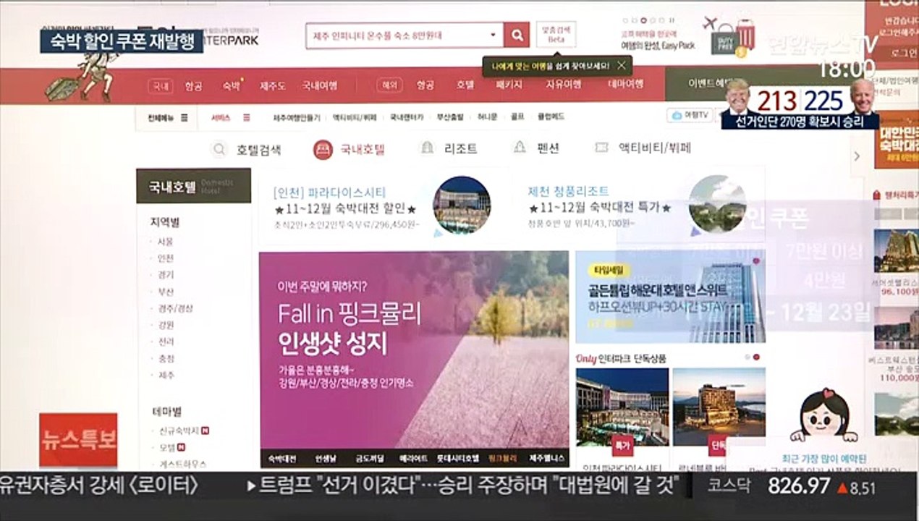The height and width of the screenshot is (521, 919).
Task: Open 호텔 under overseas menu
Action: tap(465, 85)
